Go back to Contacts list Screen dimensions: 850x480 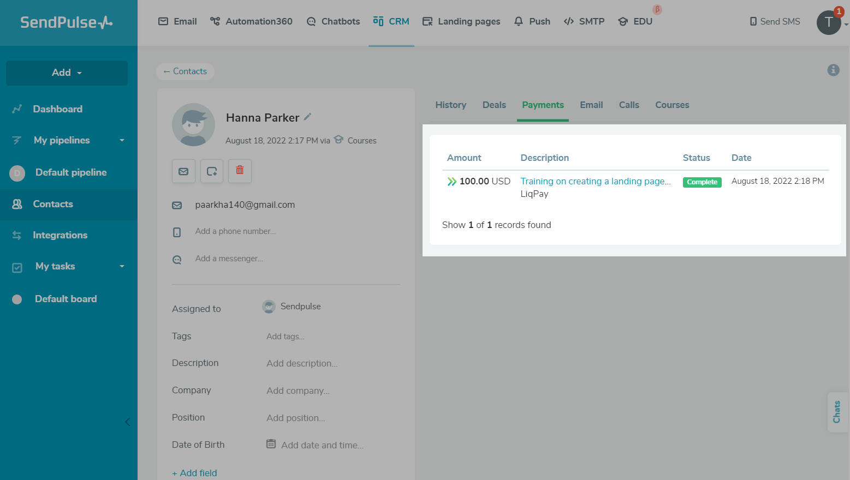coord(185,71)
